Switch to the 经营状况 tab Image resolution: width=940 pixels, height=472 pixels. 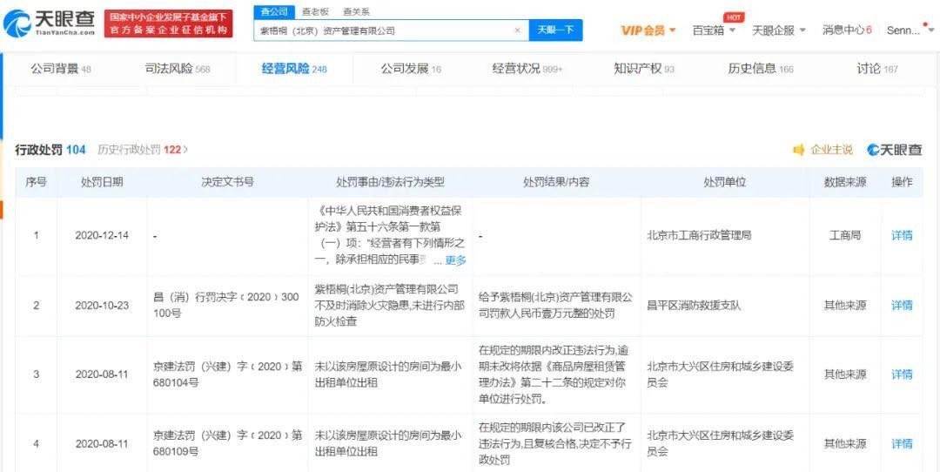pyautogui.click(x=527, y=69)
